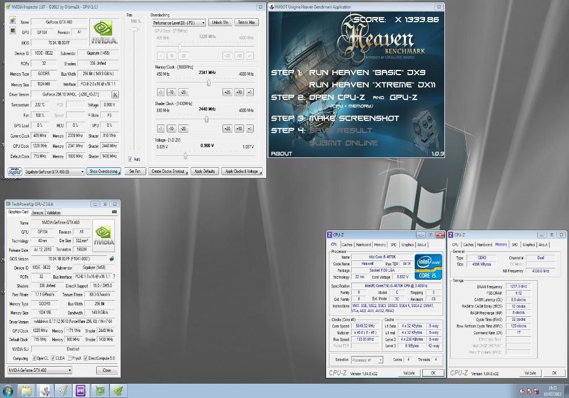Click the Set Fan button
Image resolution: width=569 pixels, height=398 pixels.
click(135, 172)
